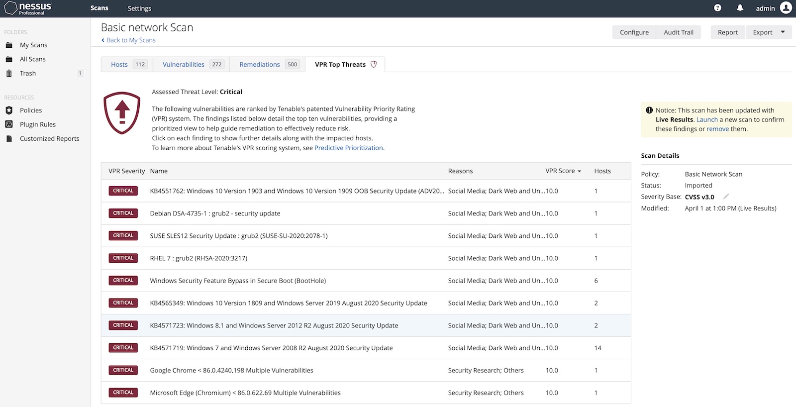Follow the Predictive Prioritization link

pyautogui.click(x=349, y=148)
